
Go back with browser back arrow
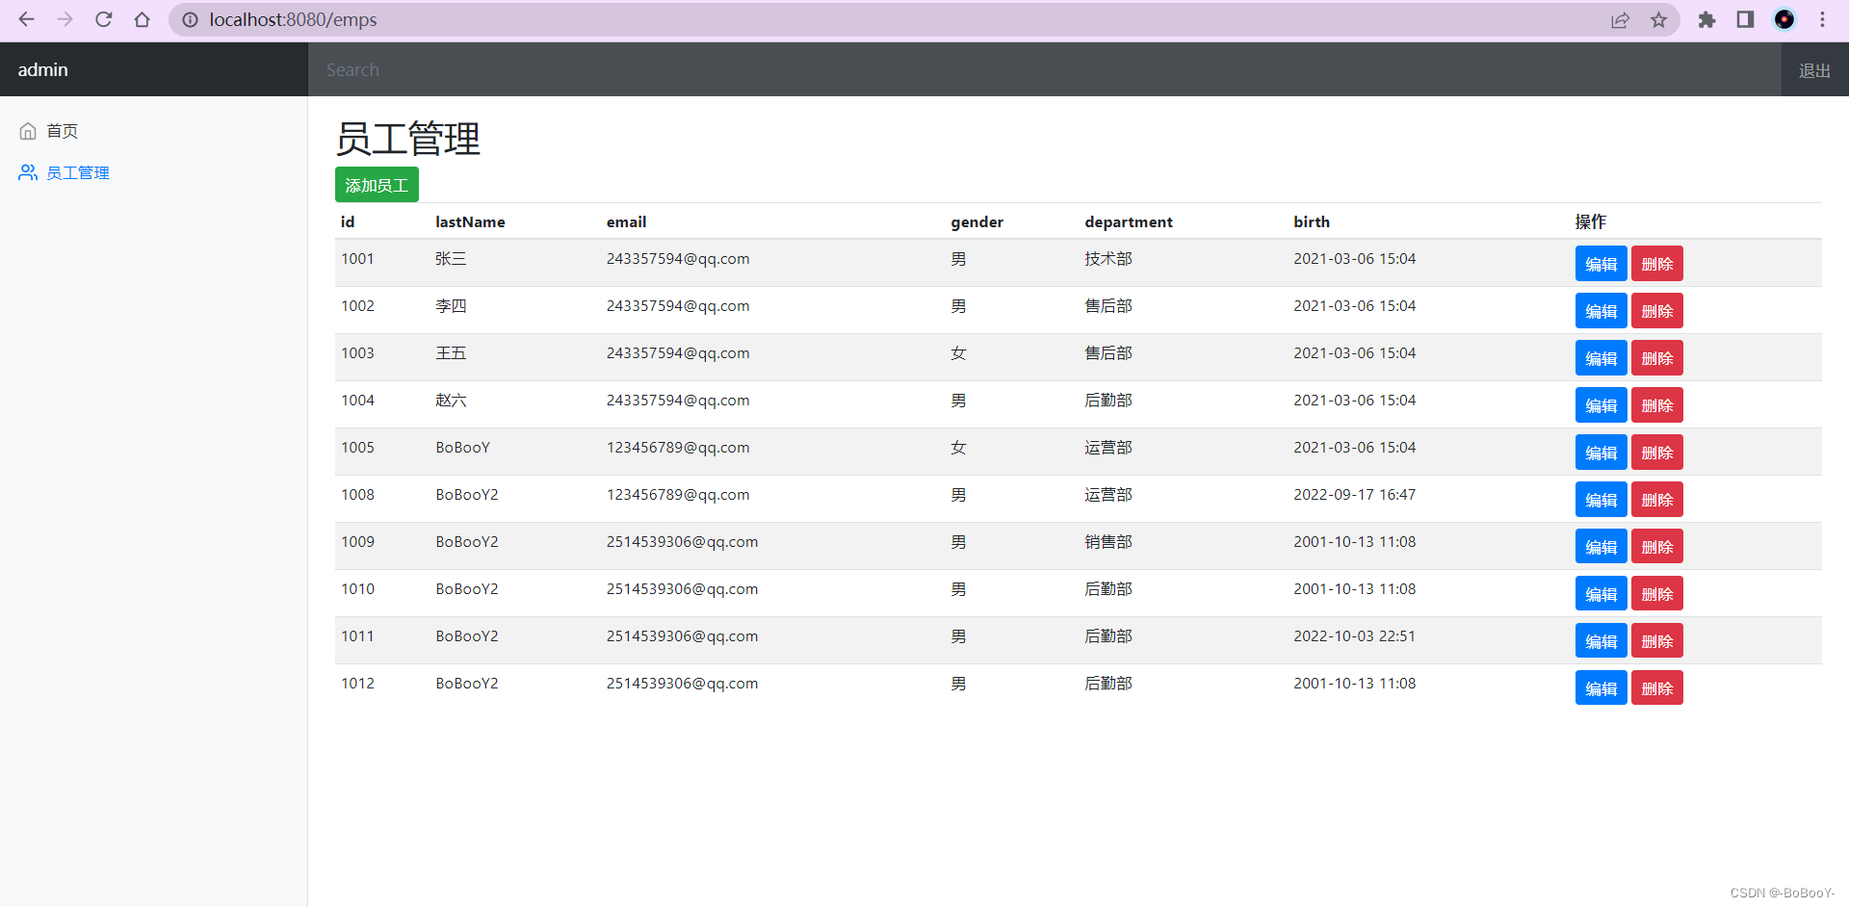[x=27, y=19]
